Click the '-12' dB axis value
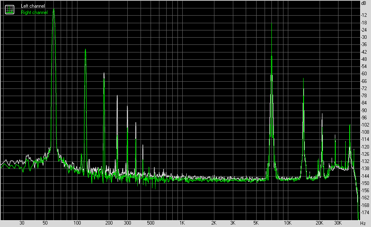 coord(364,15)
